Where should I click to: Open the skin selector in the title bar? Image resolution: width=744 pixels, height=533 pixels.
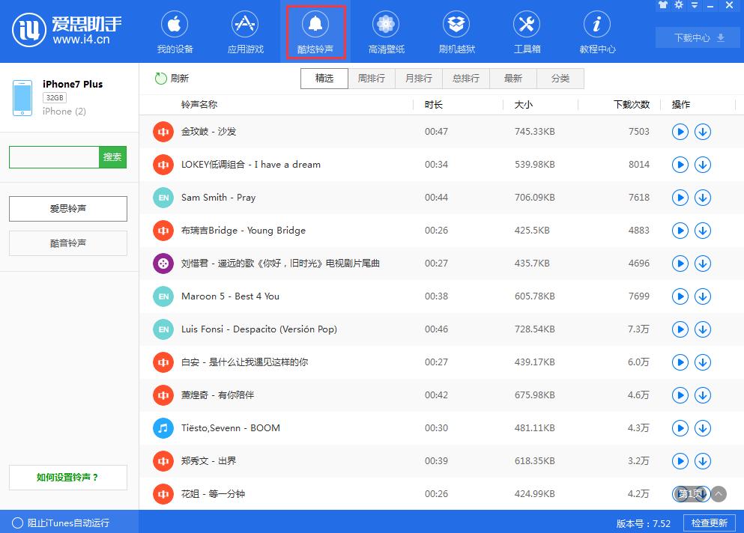[664, 5]
